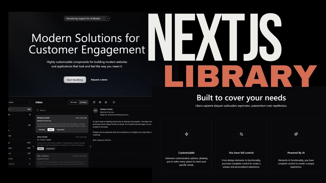Screen dimensions: 326x183
Task: Select the sidebar folder showing count 9
Action: tap(20, 115)
